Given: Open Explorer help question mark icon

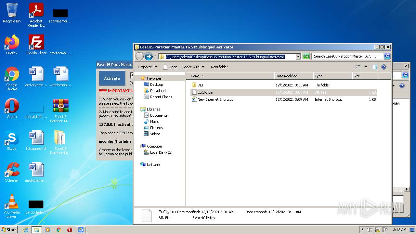Looking at the screenshot, I should [383, 67].
